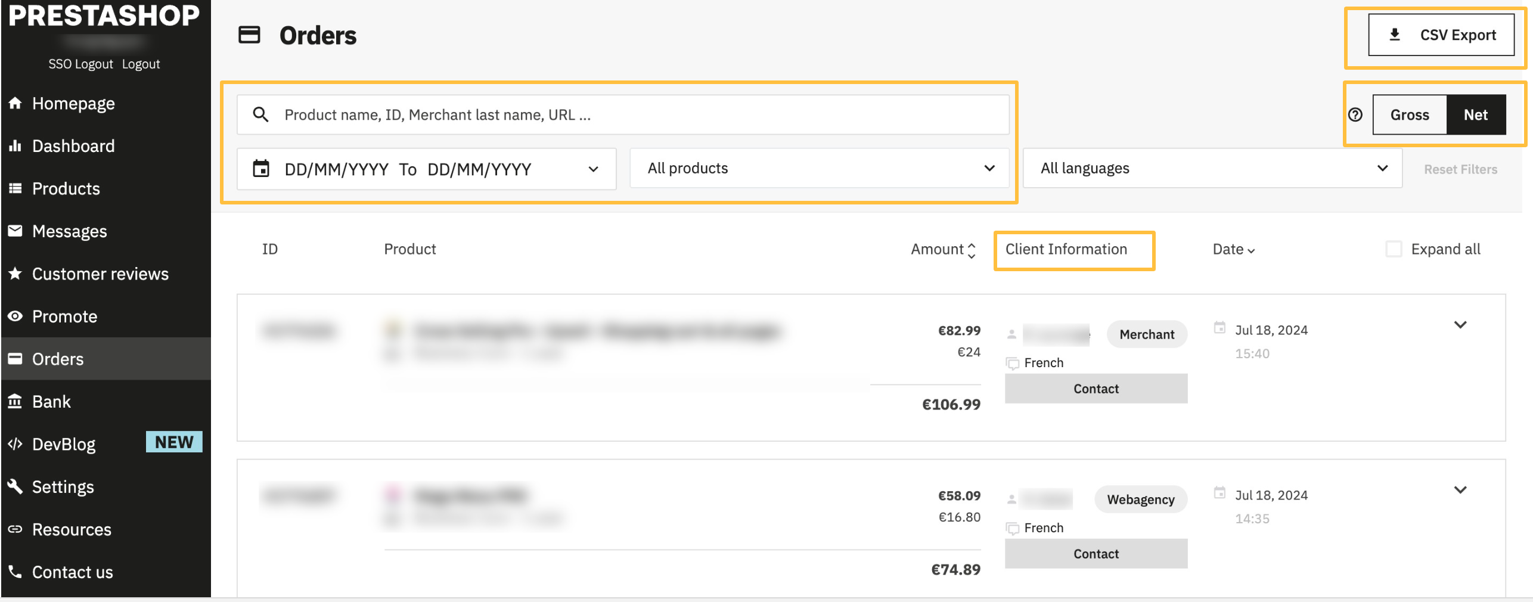Screen dimensions: 1533x602
Task: Click calendar icon beside Jul 18, 2024 14:35
Action: point(1220,493)
